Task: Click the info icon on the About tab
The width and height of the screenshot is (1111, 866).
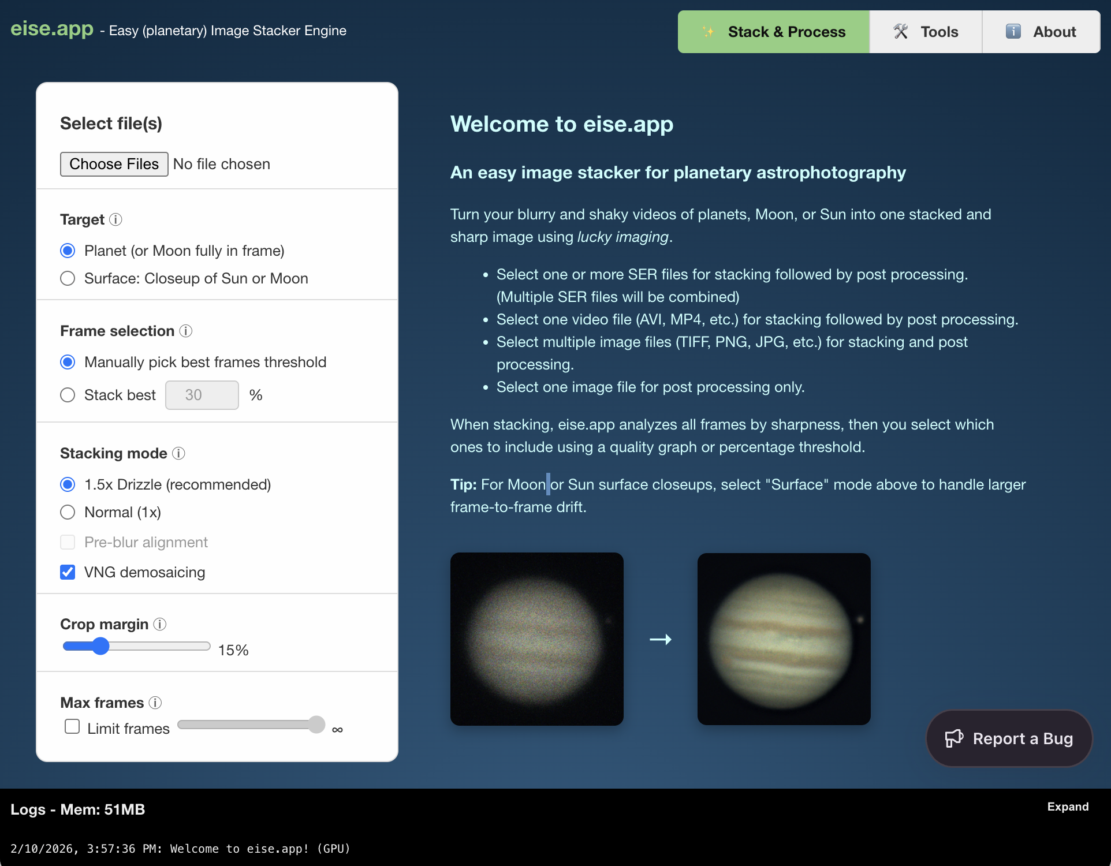Action: (x=1013, y=31)
